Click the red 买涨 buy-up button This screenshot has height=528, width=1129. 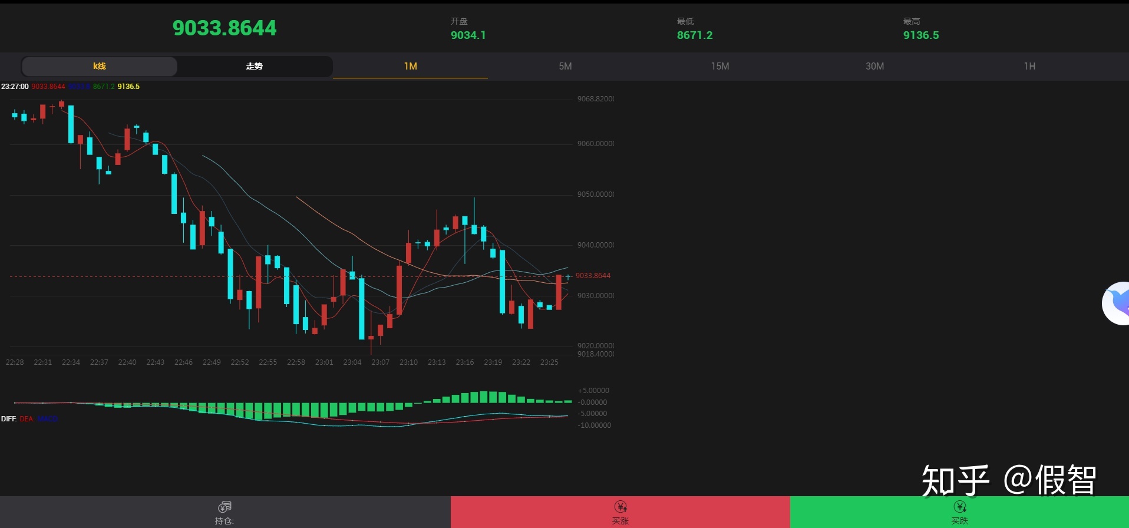(x=620, y=512)
